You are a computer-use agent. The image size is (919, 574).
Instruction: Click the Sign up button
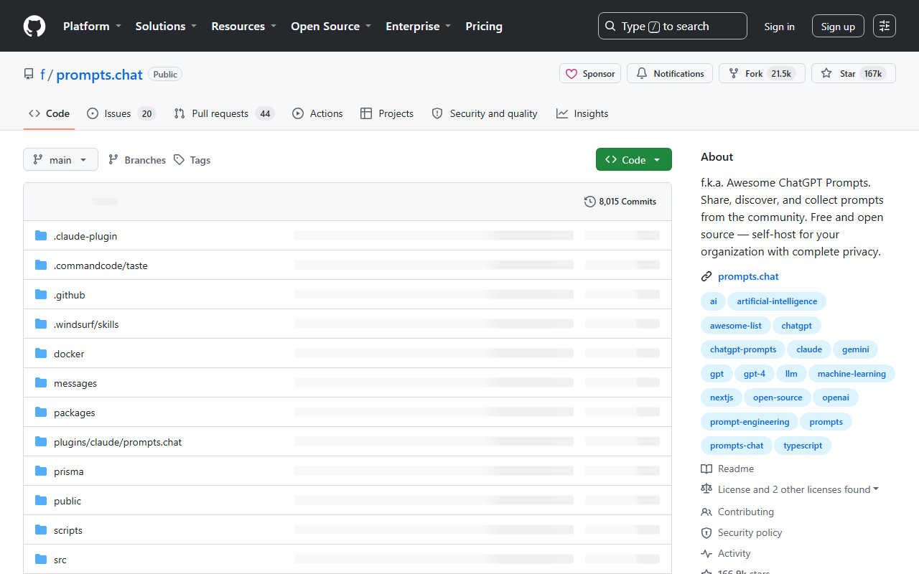click(838, 27)
